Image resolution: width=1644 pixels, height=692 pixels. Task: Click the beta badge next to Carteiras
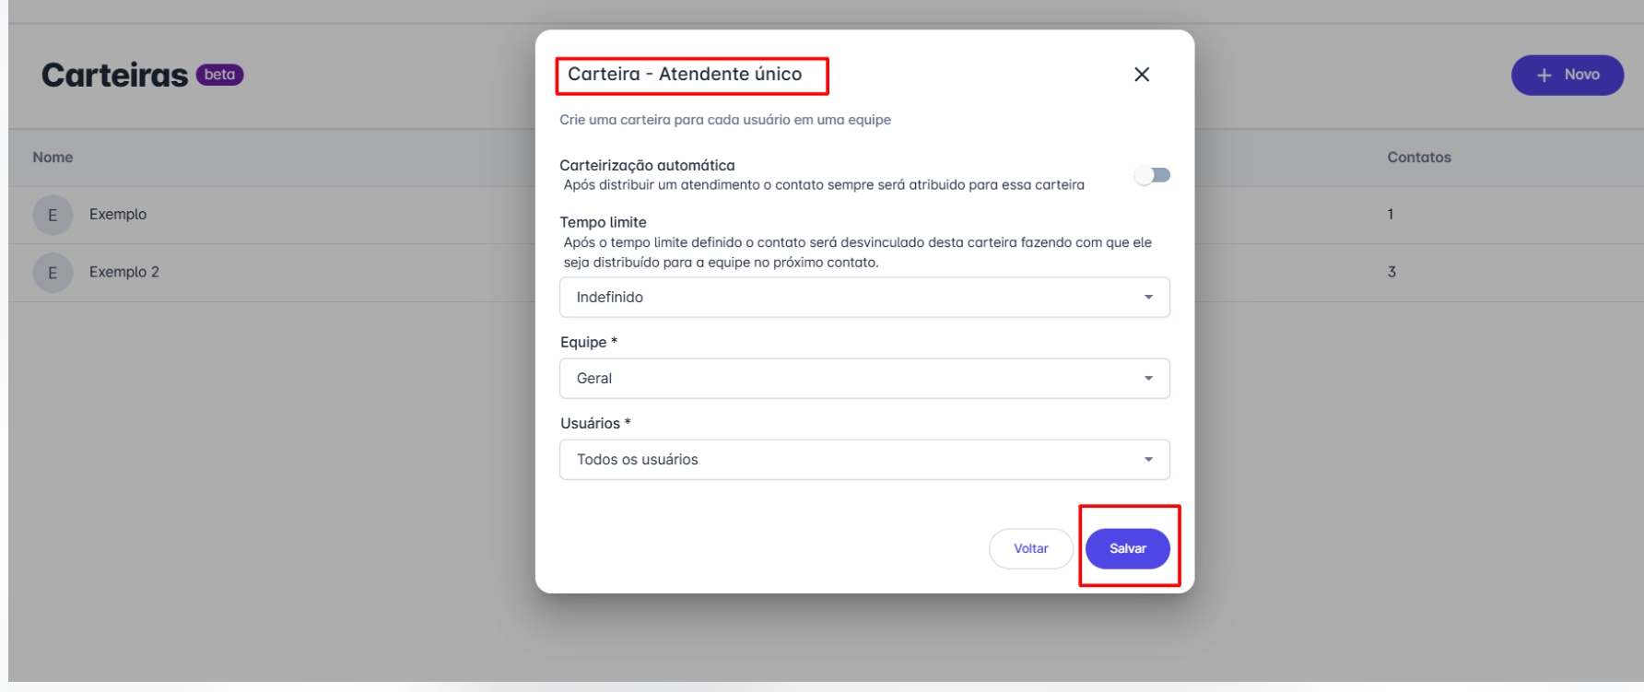(x=219, y=75)
